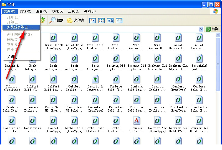
Task: Select the Corbel Bold (TrueType) font icon
Action: click(x=74, y=121)
